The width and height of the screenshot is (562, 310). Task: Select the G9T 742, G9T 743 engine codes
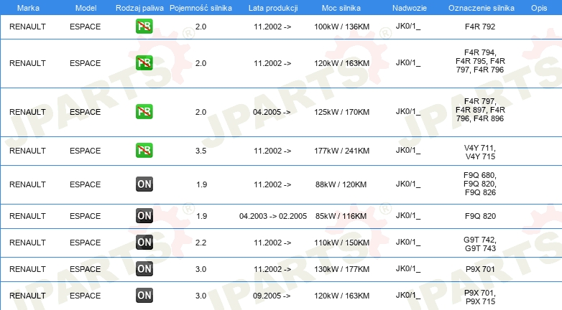480,244
